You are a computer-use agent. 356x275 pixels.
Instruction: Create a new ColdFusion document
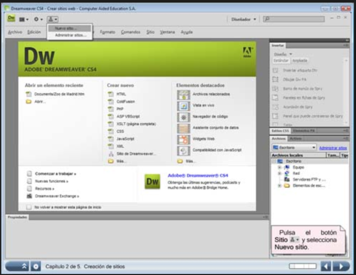[x=126, y=101]
